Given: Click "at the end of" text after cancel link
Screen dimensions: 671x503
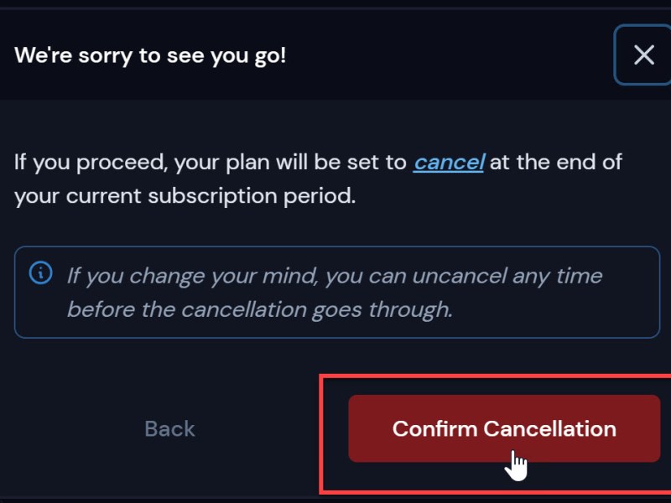Looking at the screenshot, I should pyautogui.click(x=555, y=162).
